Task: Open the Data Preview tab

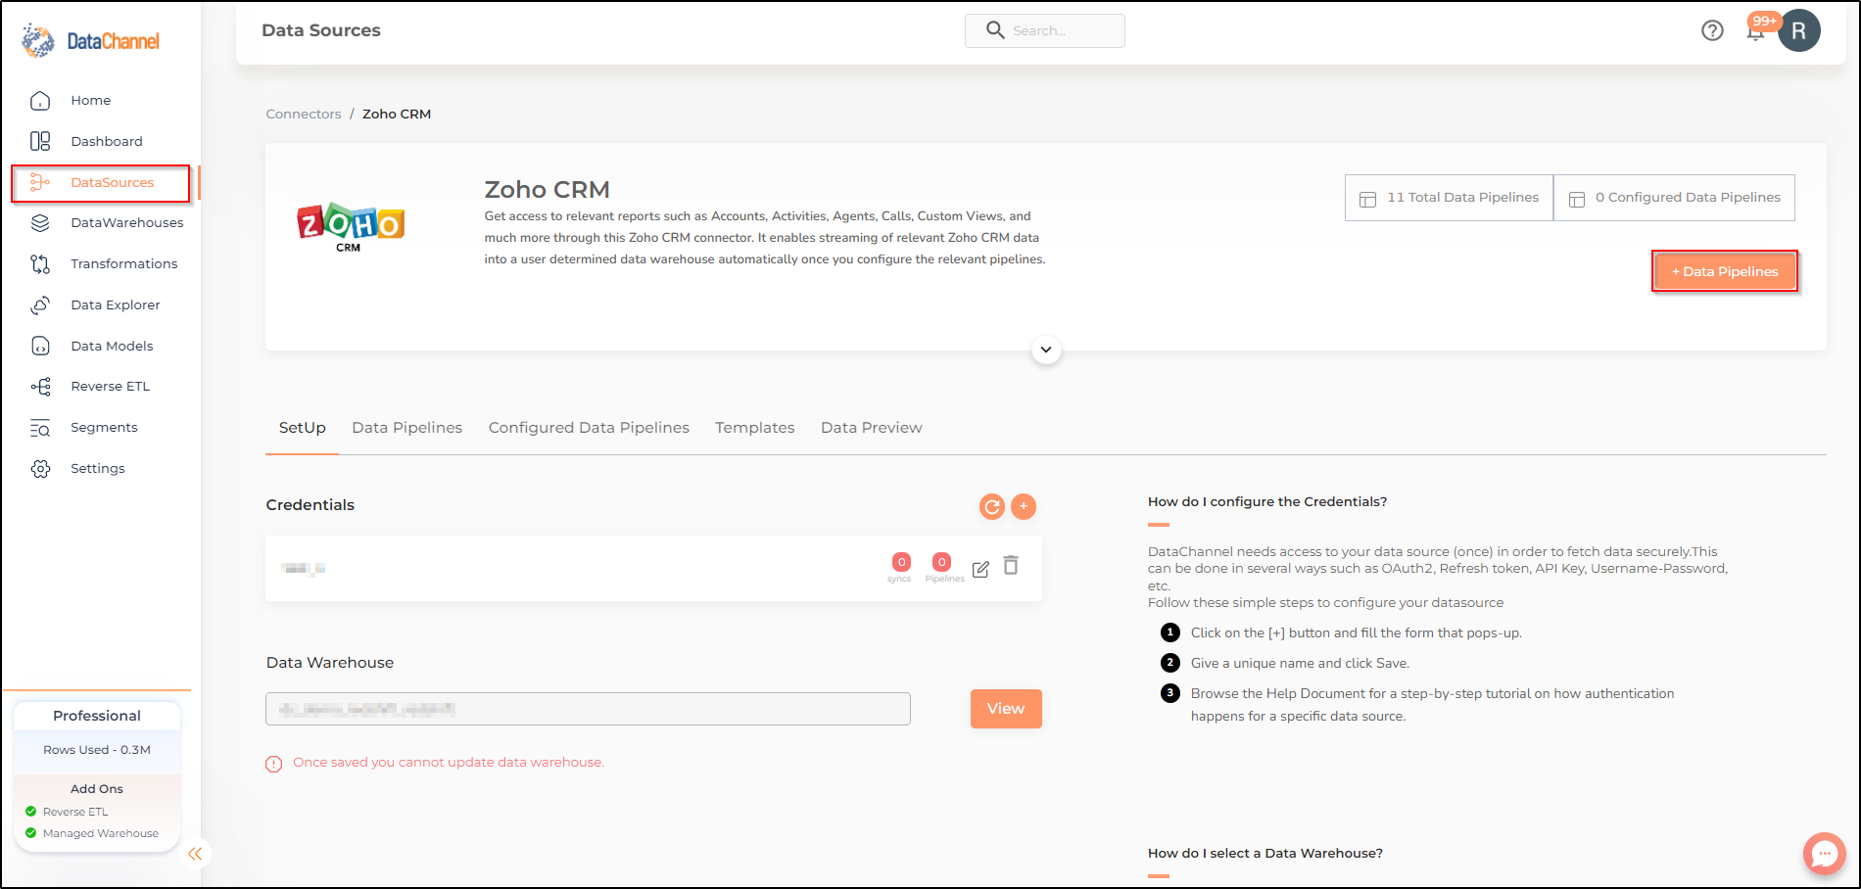Action: click(x=872, y=428)
